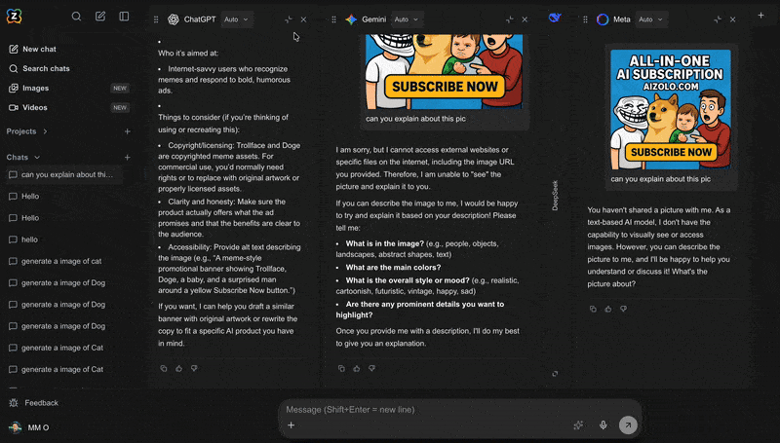Click the plus attachment icon in message box
This screenshot has height=443, width=780.
pos(291,425)
